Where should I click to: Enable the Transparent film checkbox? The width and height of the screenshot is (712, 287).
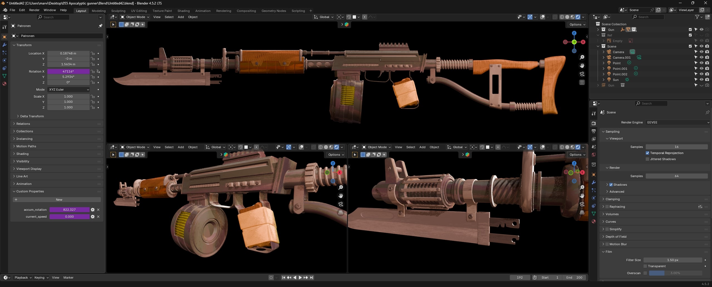tap(645, 266)
